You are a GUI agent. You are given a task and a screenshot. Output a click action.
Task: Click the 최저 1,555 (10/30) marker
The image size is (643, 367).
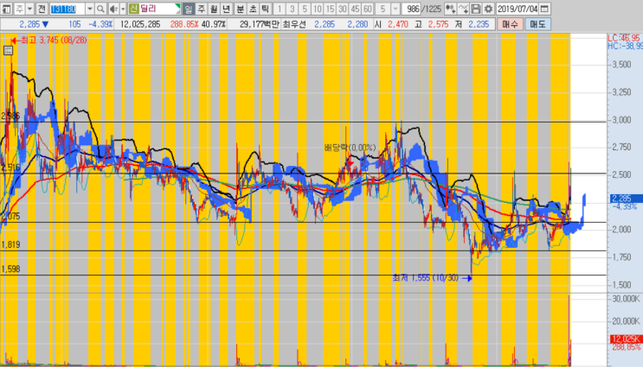click(432, 278)
